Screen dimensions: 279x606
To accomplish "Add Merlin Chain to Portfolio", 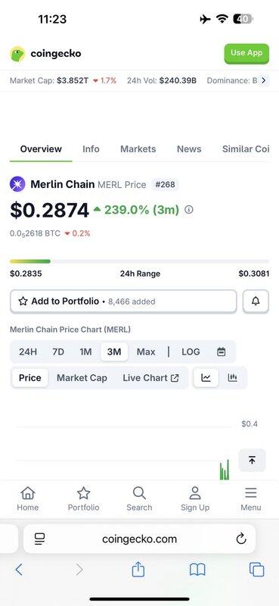I will point(123,301).
